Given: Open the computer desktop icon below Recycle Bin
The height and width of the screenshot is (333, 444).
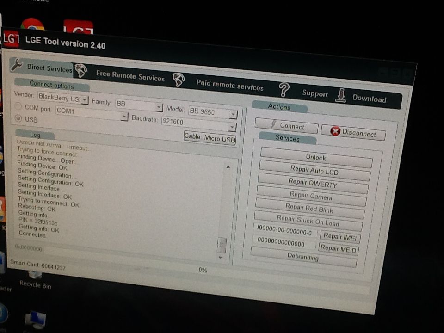Looking at the screenshot, I should [36, 320].
